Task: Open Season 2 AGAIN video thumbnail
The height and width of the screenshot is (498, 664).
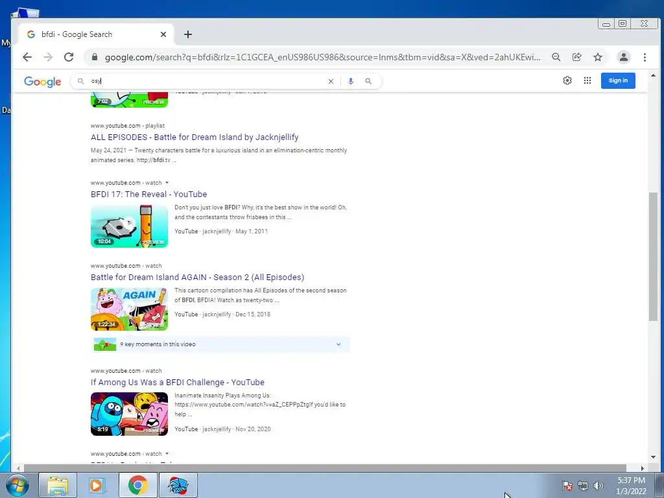Action: coord(129,309)
